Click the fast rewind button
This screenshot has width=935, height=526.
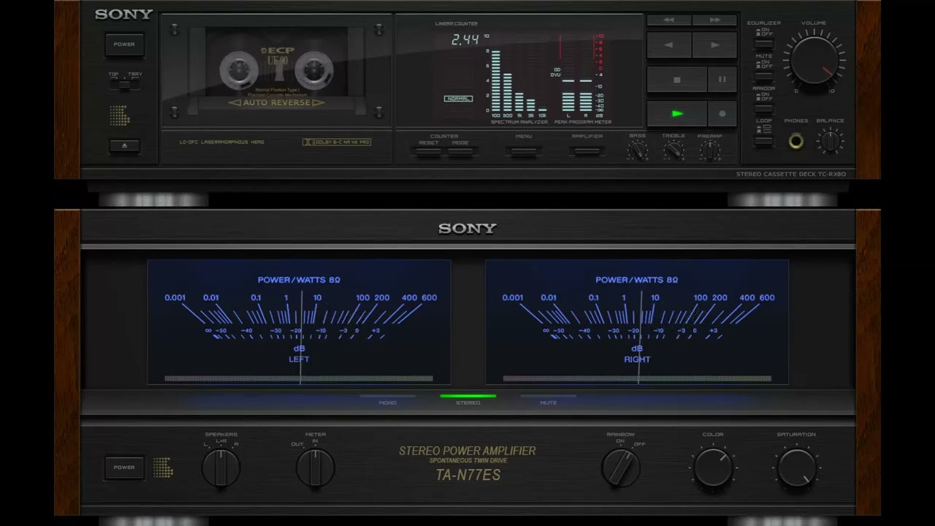coord(668,20)
